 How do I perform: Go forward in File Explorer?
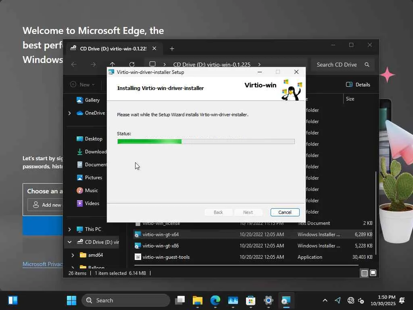click(x=93, y=65)
